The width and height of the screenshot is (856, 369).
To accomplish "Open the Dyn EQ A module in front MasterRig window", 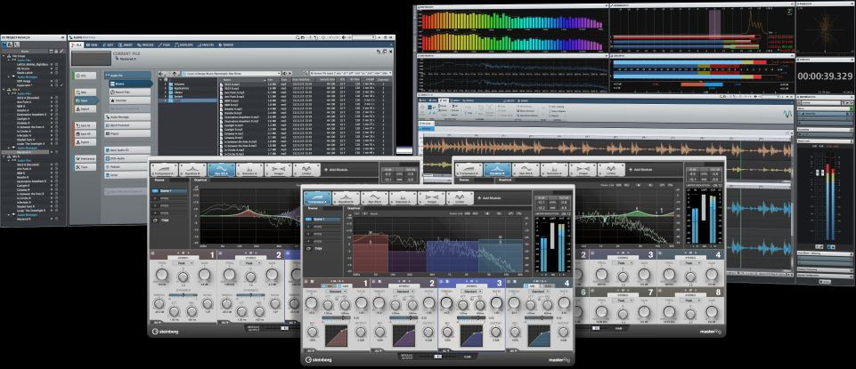I will click(x=375, y=198).
